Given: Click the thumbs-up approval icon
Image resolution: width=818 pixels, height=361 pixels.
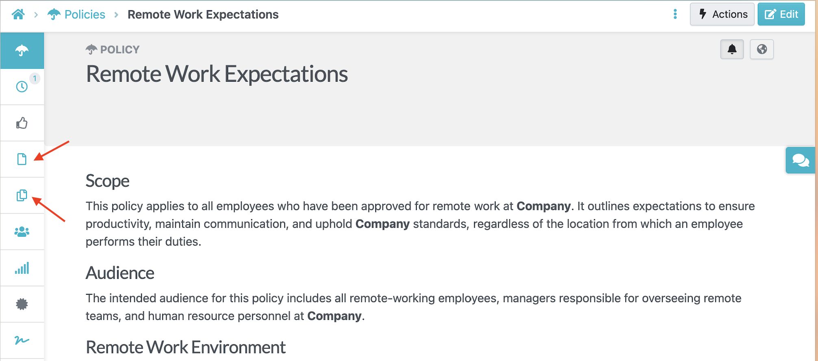Looking at the screenshot, I should pyautogui.click(x=22, y=123).
